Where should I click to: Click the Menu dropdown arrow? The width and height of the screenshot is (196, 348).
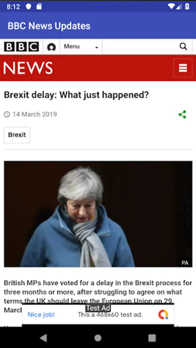coord(96,48)
